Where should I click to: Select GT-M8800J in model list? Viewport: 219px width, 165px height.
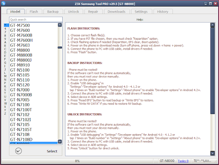34,60
